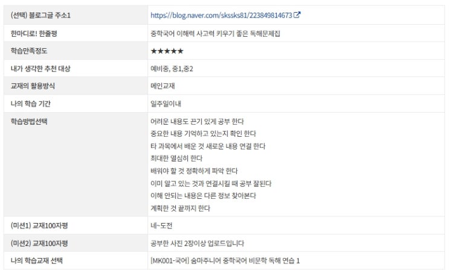Click '계획한 것 끝까지 한다' line
449x273 pixels.
[x=181, y=208]
